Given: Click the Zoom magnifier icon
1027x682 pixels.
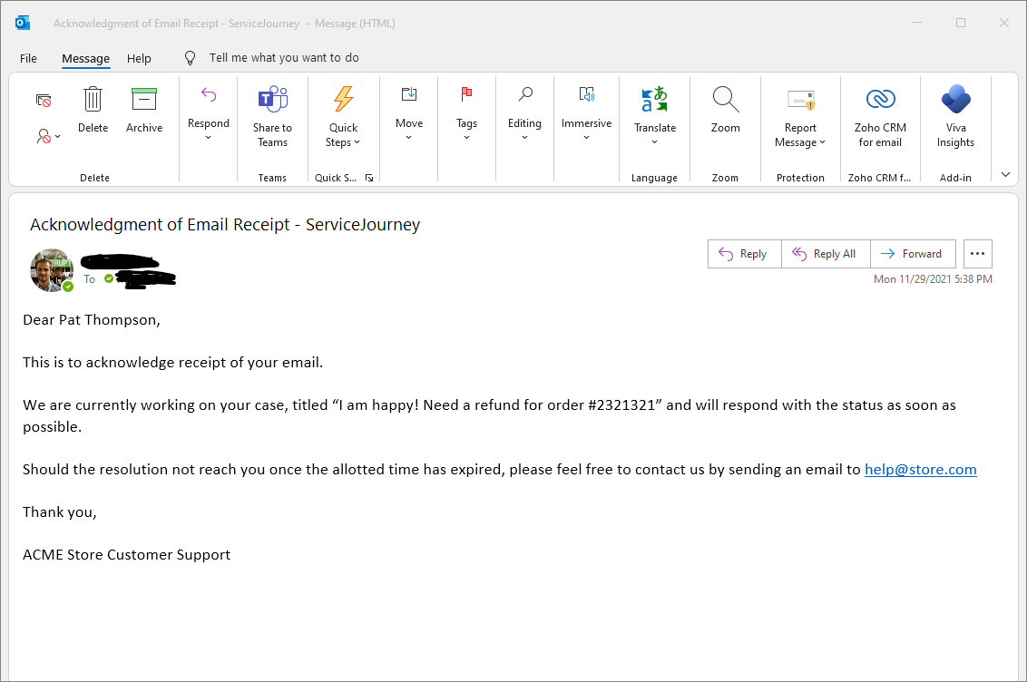Looking at the screenshot, I should [725, 100].
